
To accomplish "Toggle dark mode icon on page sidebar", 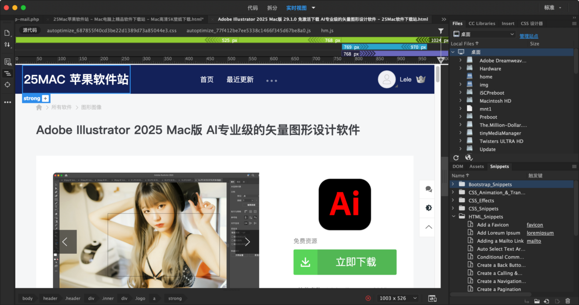I will click(x=428, y=208).
